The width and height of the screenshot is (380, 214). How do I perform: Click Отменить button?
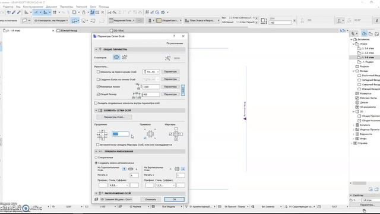click(x=150, y=200)
